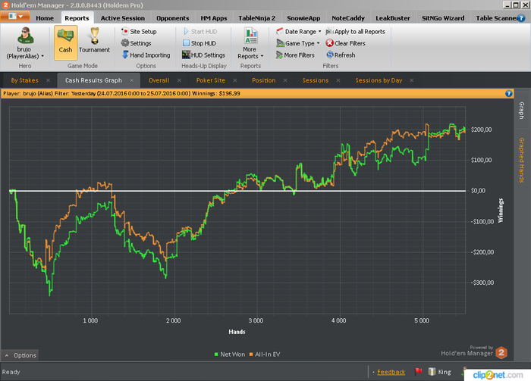531x381 pixels.
Task: Open the HM Apps ribbon tab
Action: (214, 18)
